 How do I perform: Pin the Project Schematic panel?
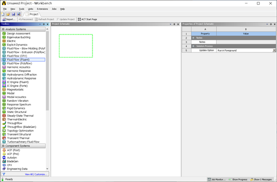coord(174,24)
